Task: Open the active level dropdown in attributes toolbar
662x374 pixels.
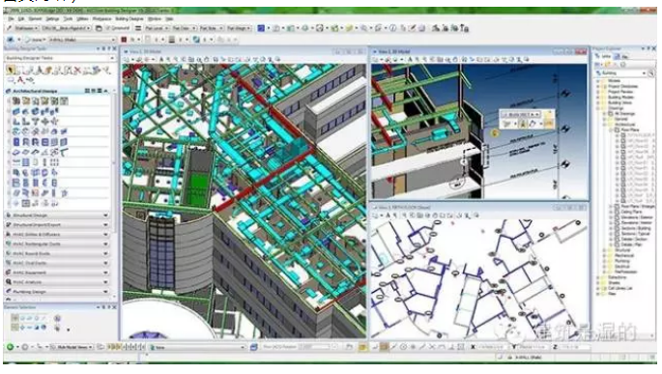Action: coord(82,40)
